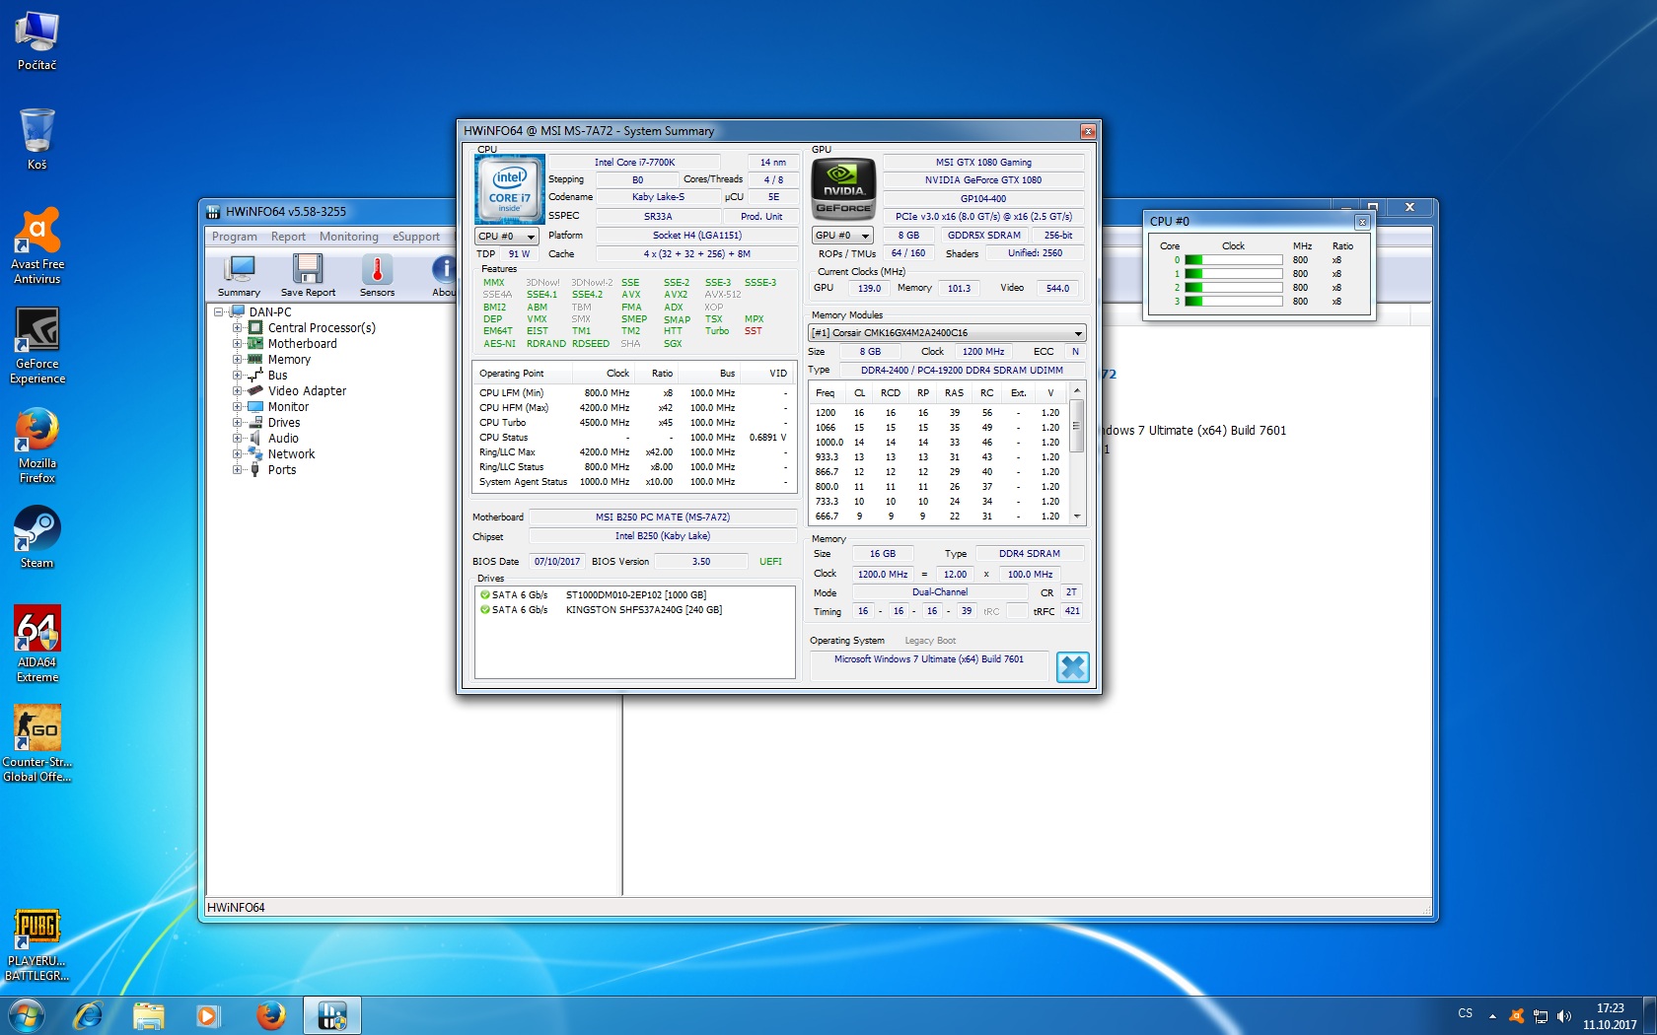1657x1035 pixels.
Task: Click the Windows Start button
Action: (x=26, y=1015)
